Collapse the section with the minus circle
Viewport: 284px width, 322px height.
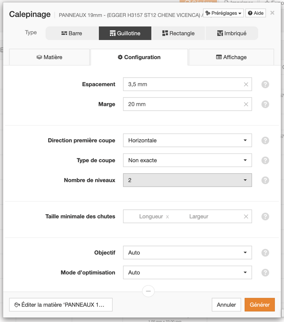click(148, 291)
